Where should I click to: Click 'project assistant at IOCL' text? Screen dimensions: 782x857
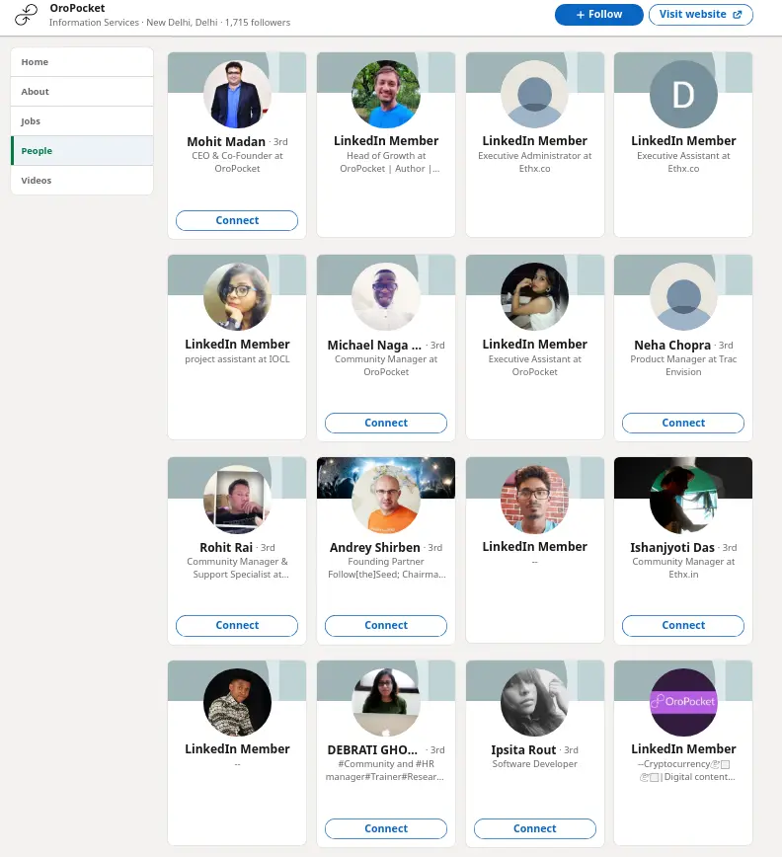tap(237, 359)
